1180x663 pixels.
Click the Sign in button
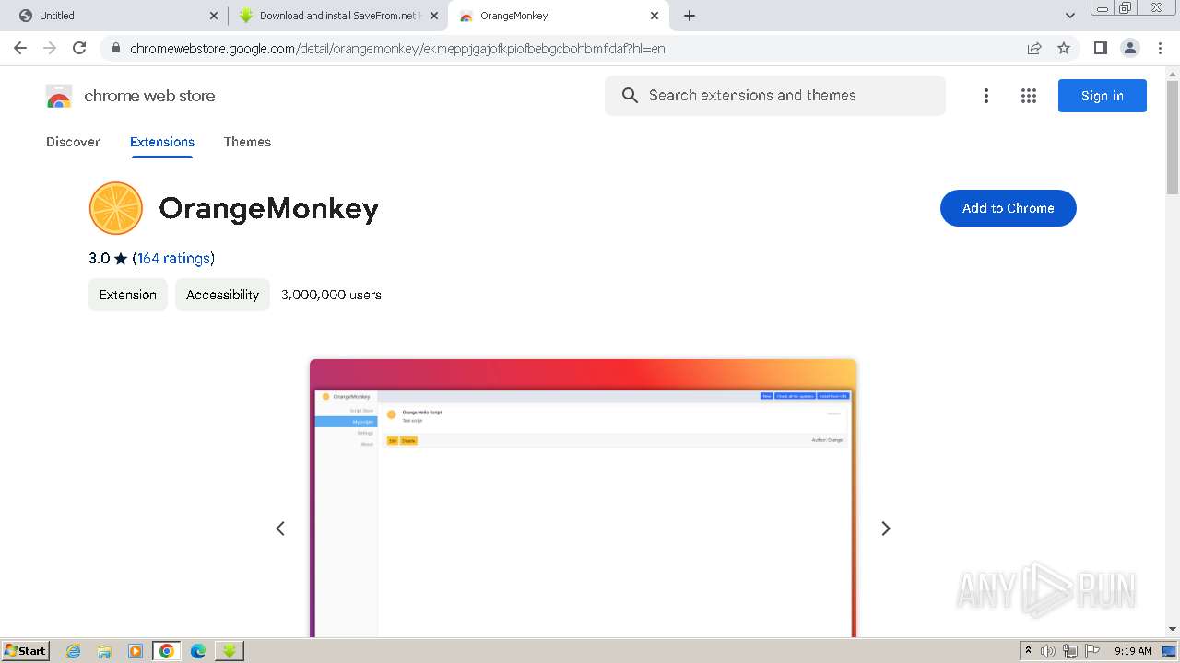click(1103, 96)
